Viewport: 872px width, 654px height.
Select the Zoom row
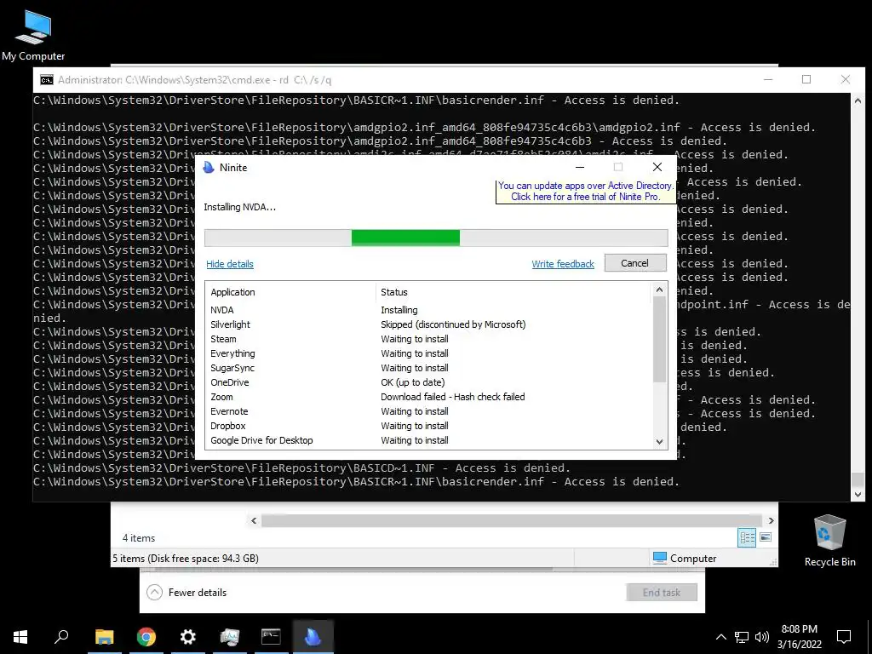[x=428, y=397]
